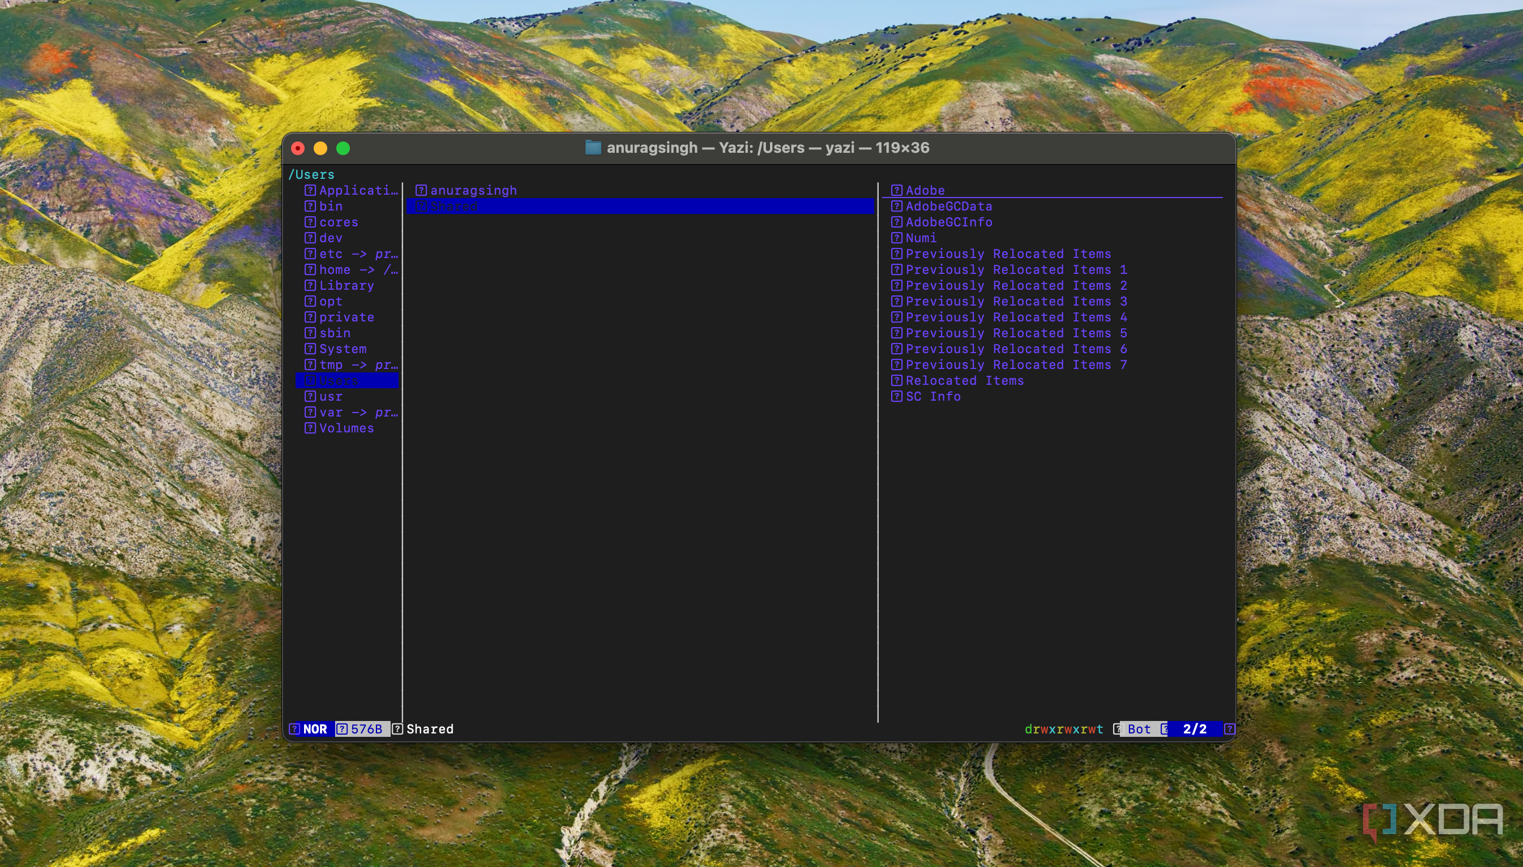Click the NOR mode indicator
Image resolution: width=1523 pixels, height=867 pixels.
(x=314, y=729)
